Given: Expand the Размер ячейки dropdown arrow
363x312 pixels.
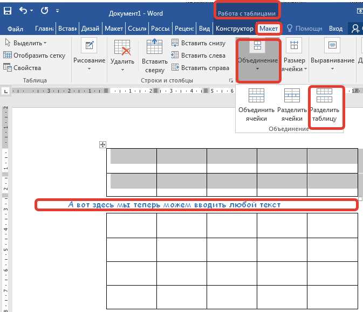Looking at the screenshot, I should tap(305, 69).
